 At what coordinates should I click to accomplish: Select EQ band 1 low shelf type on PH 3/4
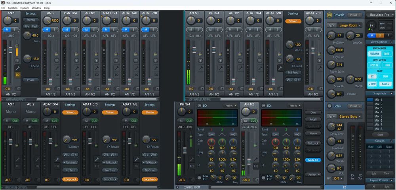(211, 135)
